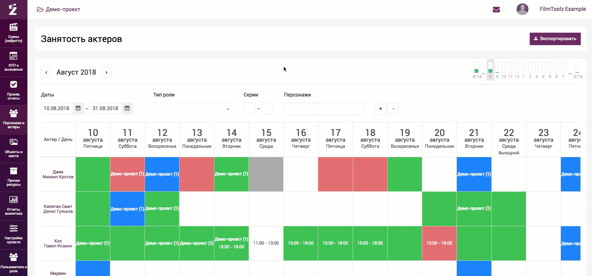Select the highlighted month 8 bar

pyautogui.click(x=490, y=70)
